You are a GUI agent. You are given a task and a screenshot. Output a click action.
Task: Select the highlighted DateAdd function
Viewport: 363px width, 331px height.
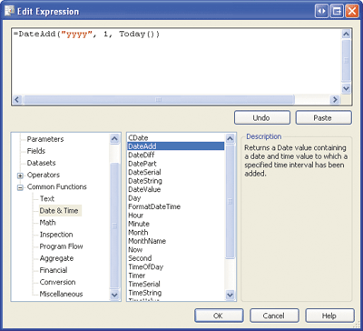176,146
